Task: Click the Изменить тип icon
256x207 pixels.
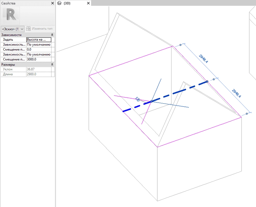Action: pos(28,29)
